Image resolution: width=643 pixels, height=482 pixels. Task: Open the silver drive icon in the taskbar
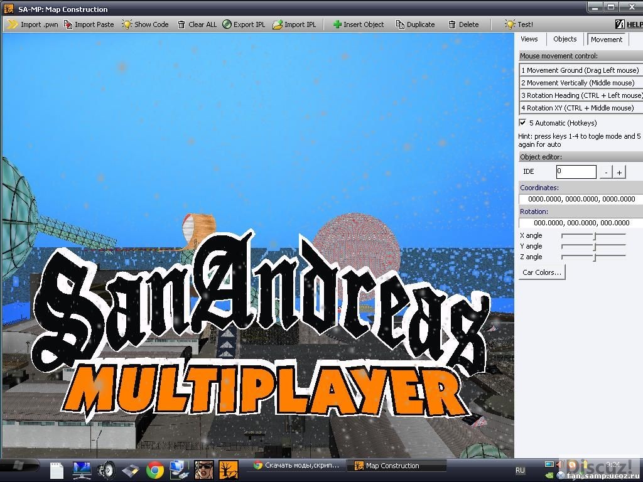pos(131,471)
